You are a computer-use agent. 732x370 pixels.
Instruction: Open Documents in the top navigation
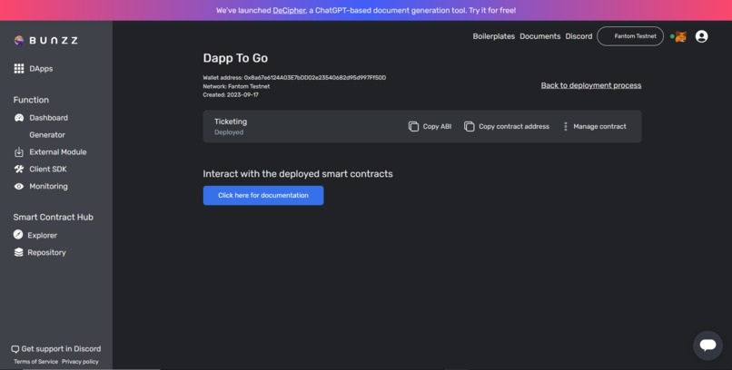540,36
